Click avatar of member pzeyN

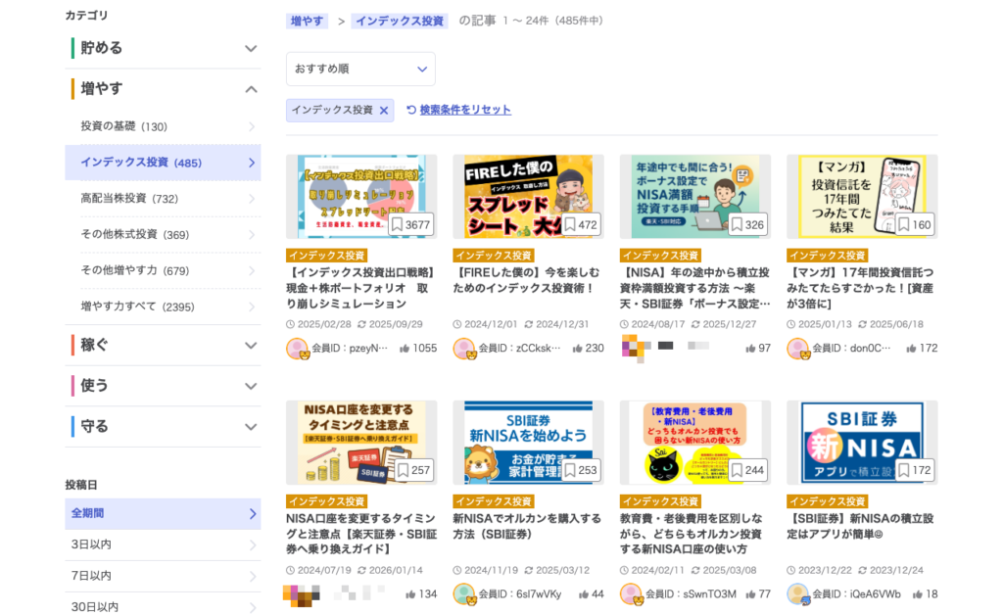(297, 349)
